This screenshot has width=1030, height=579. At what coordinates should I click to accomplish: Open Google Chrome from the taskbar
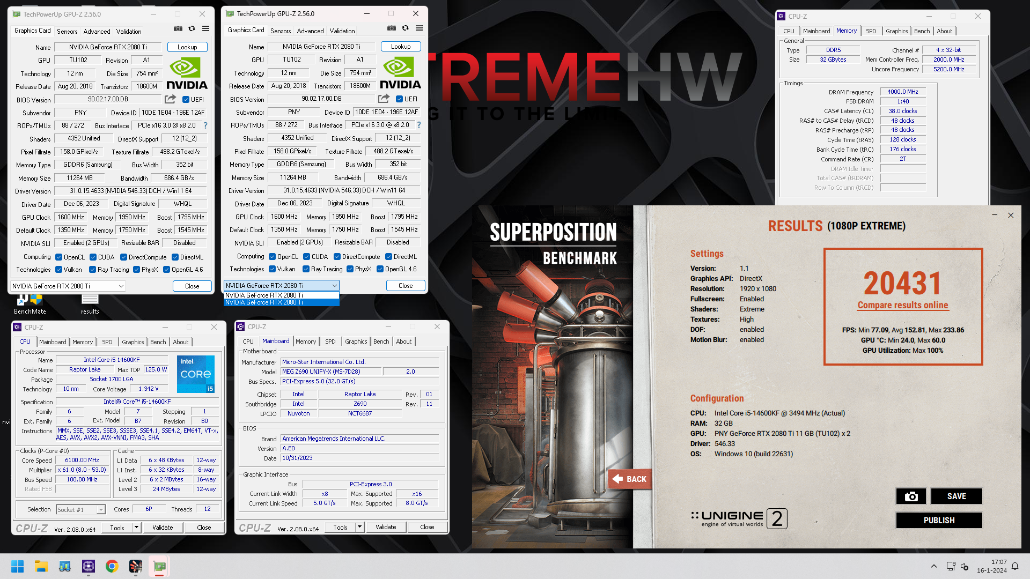click(112, 566)
